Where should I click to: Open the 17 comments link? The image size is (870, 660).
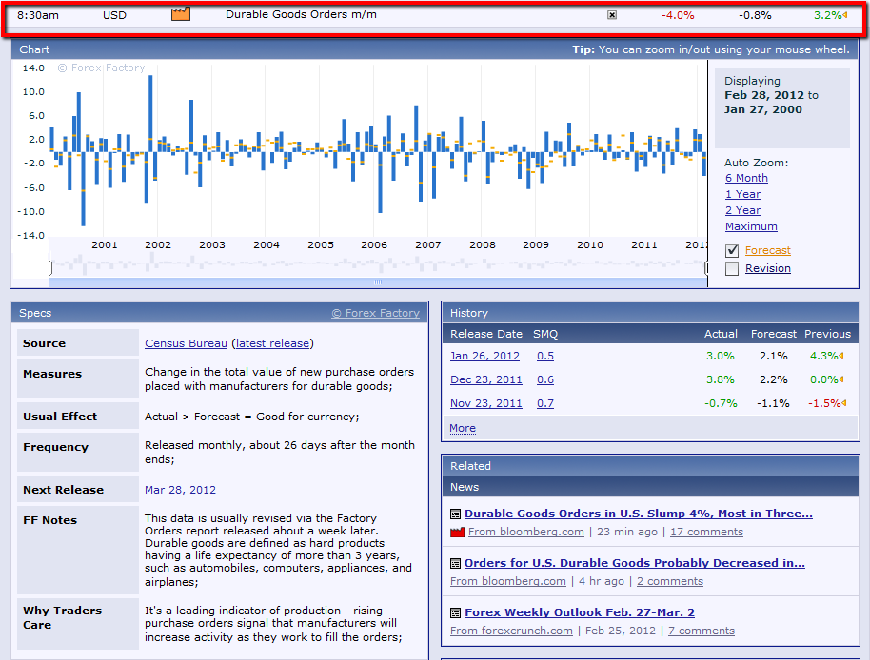pyautogui.click(x=706, y=532)
